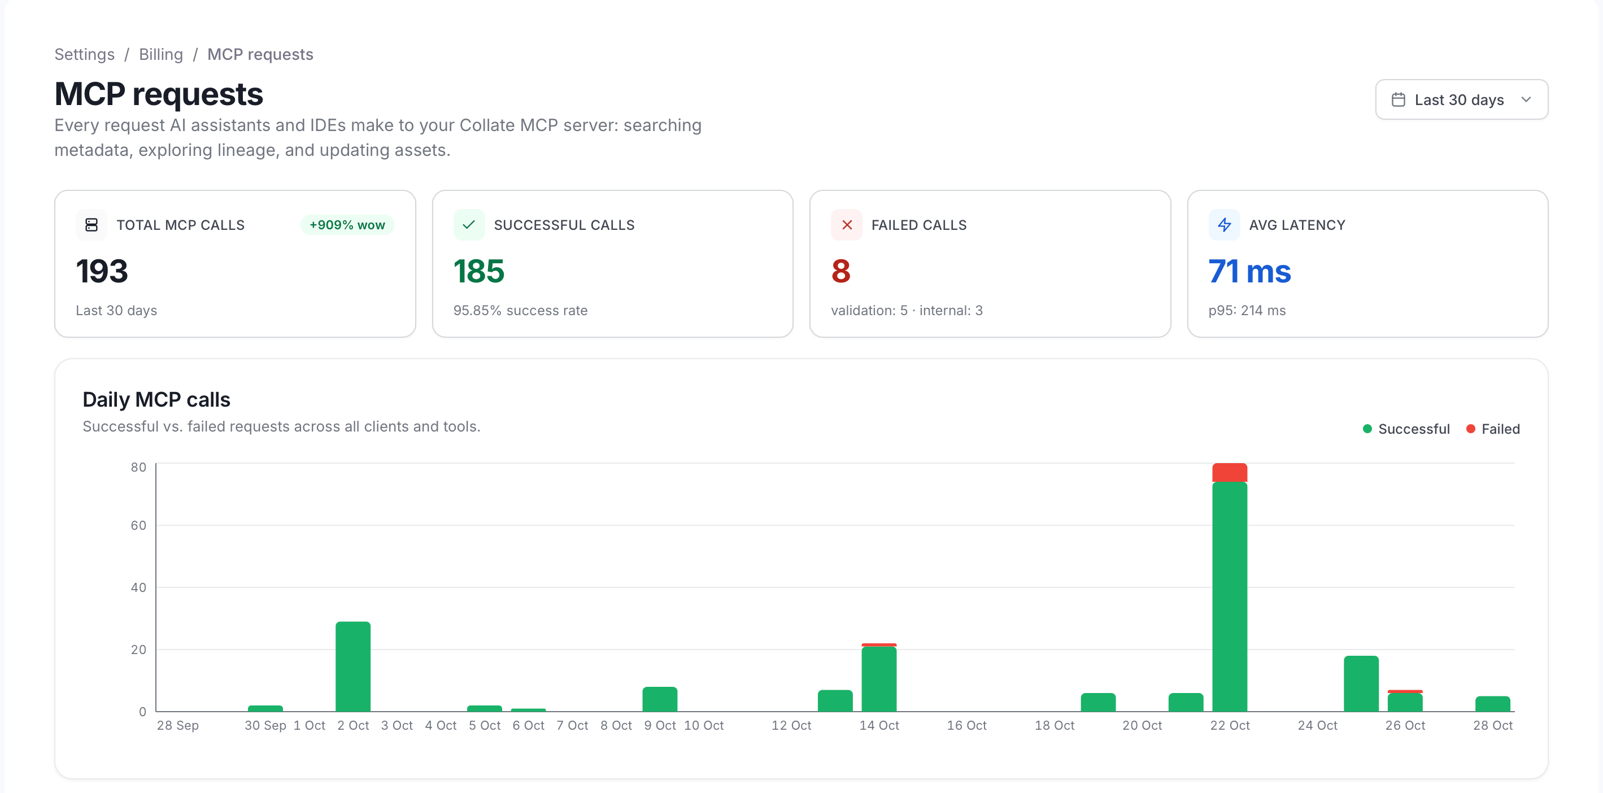1603x793 pixels.
Task: Click the p95: 214 ms text
Action: pyautogui.click(x=1247, y=311)
